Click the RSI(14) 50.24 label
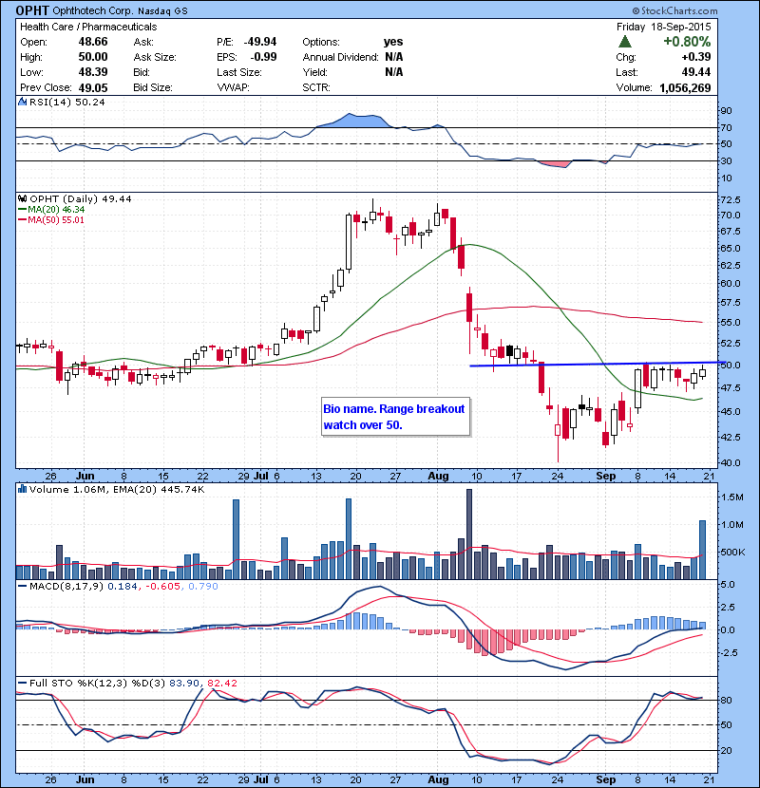 click(x=67, y=102)
